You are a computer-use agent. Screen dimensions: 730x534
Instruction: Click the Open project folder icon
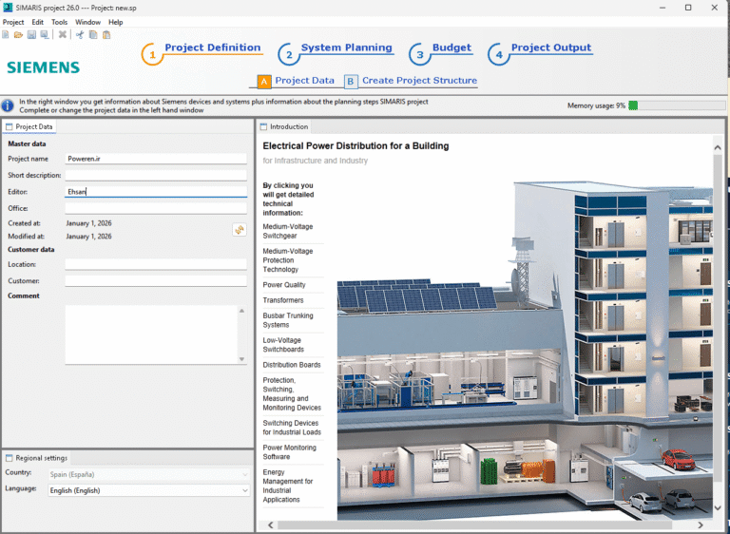tap(18, 35)
